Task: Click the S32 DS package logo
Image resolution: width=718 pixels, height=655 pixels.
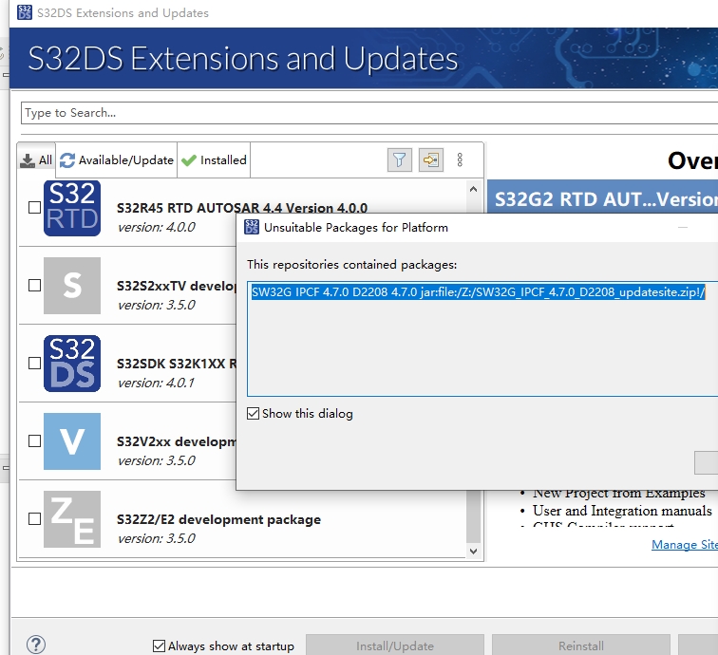Action: [72, 364]
